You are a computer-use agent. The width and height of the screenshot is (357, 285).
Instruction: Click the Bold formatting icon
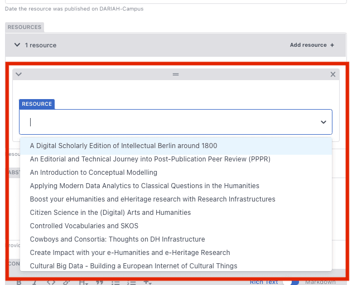click(x=18, y=283)
